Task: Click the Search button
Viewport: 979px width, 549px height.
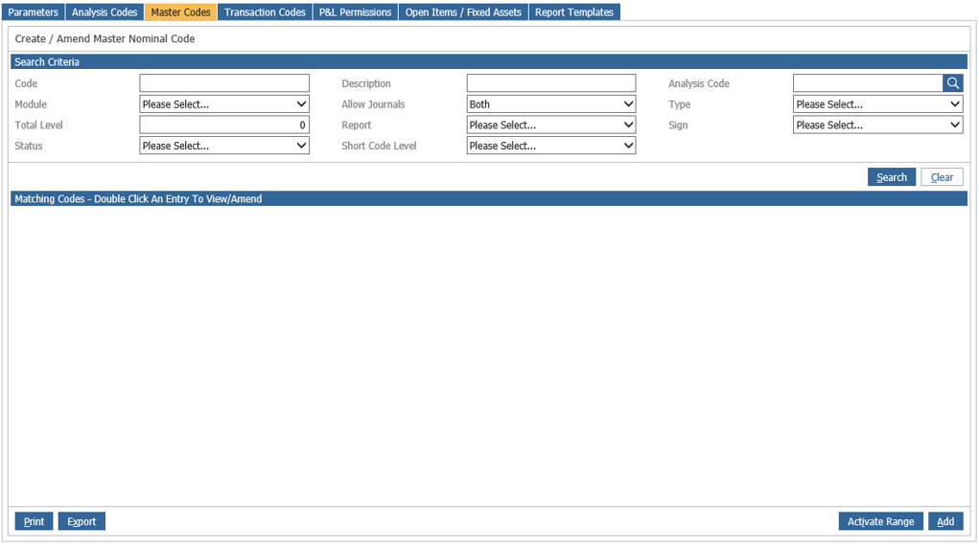Action: pyautogui.click(x=891, y=177)
